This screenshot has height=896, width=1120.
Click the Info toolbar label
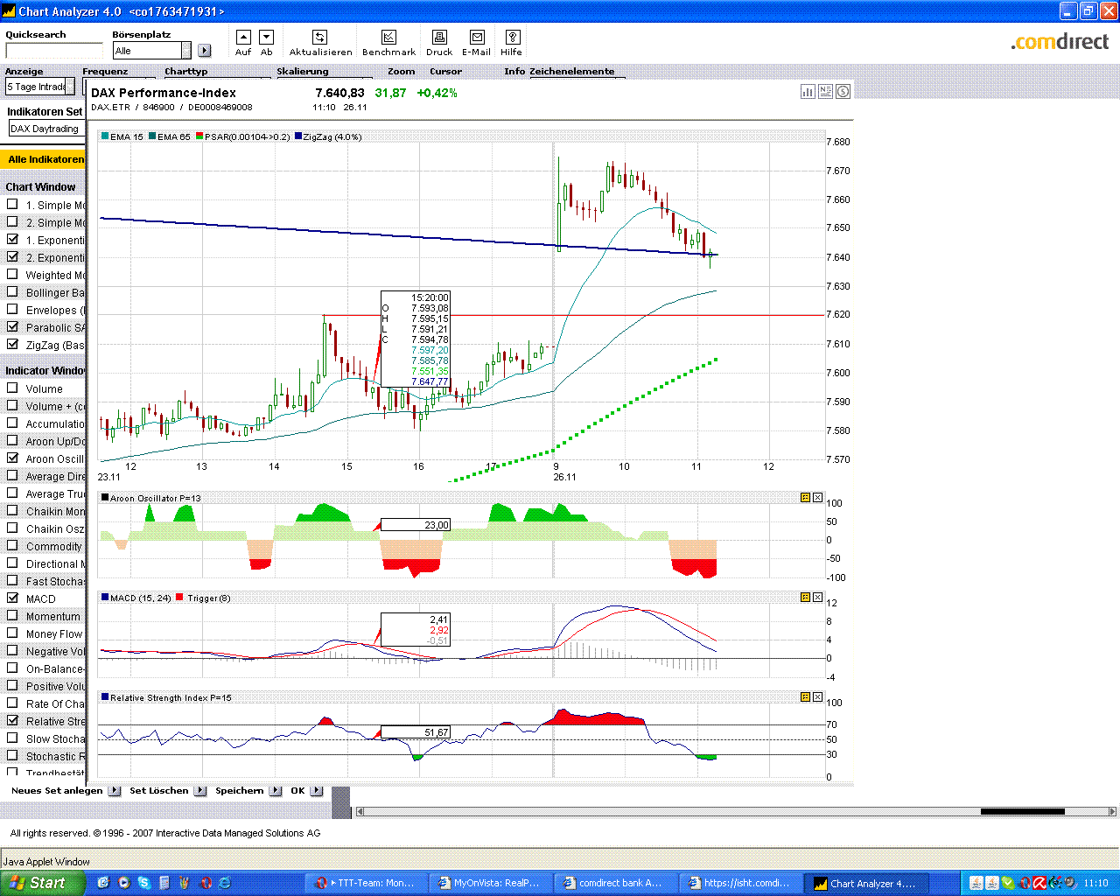pyautogui.click(x=514, y=72)
